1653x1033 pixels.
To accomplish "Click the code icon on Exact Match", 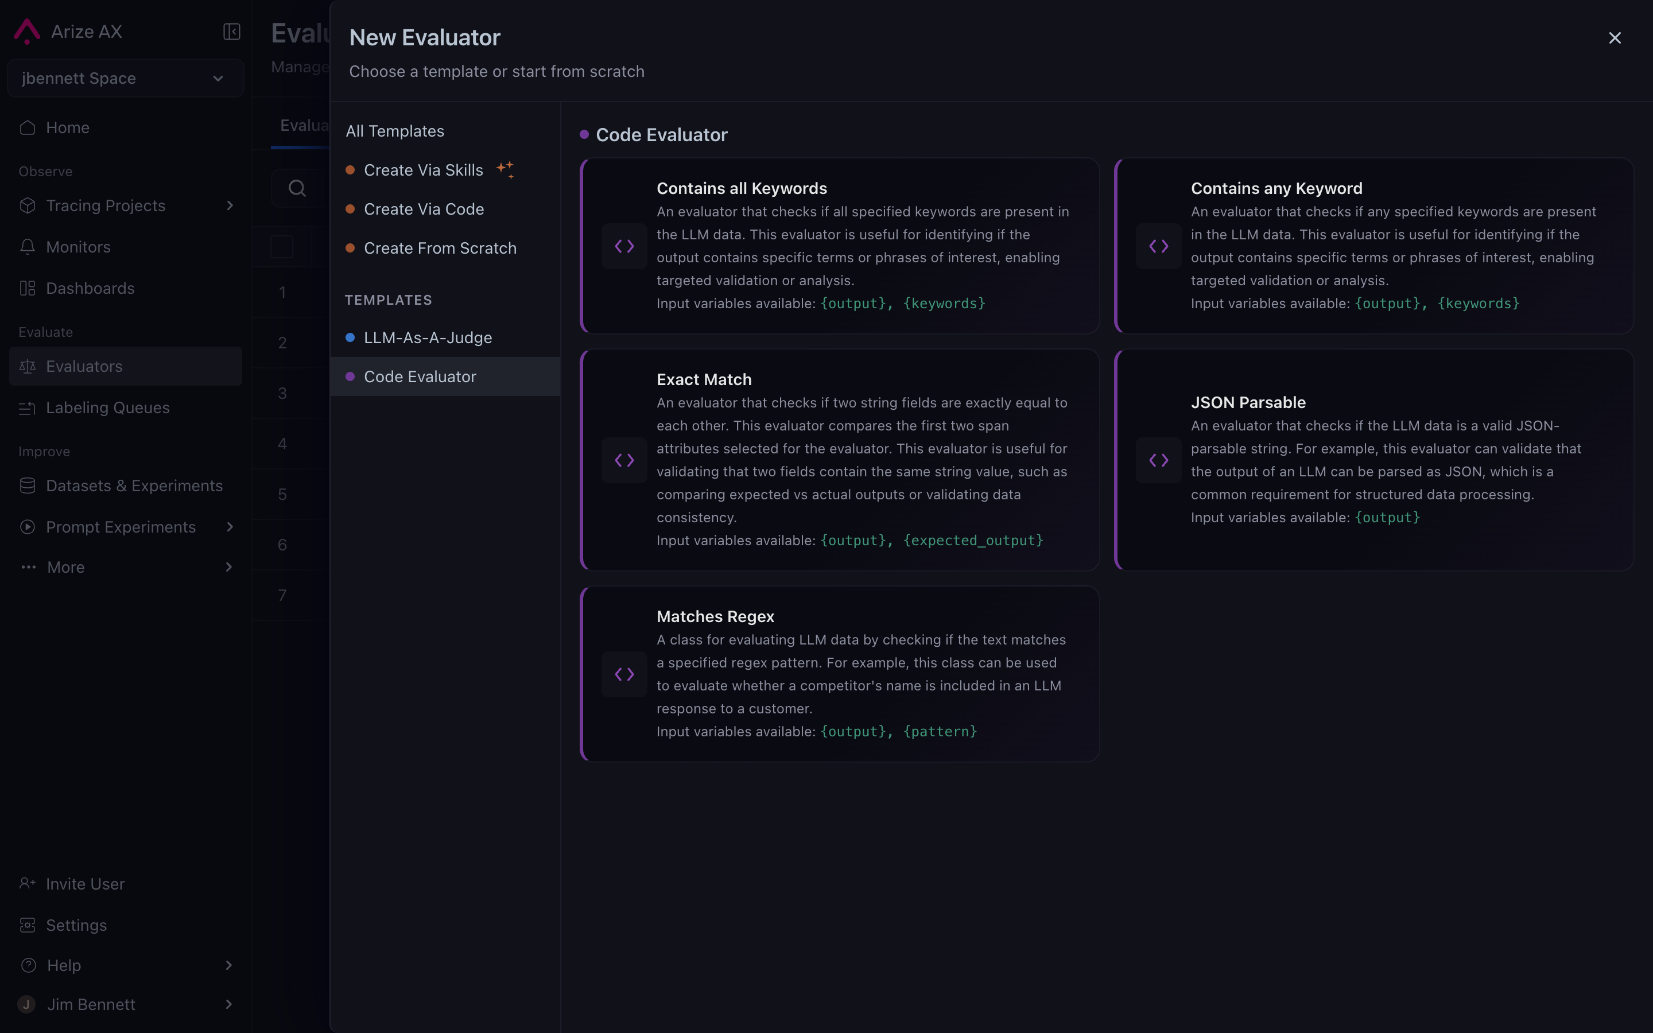I will (x=624, y=460).
